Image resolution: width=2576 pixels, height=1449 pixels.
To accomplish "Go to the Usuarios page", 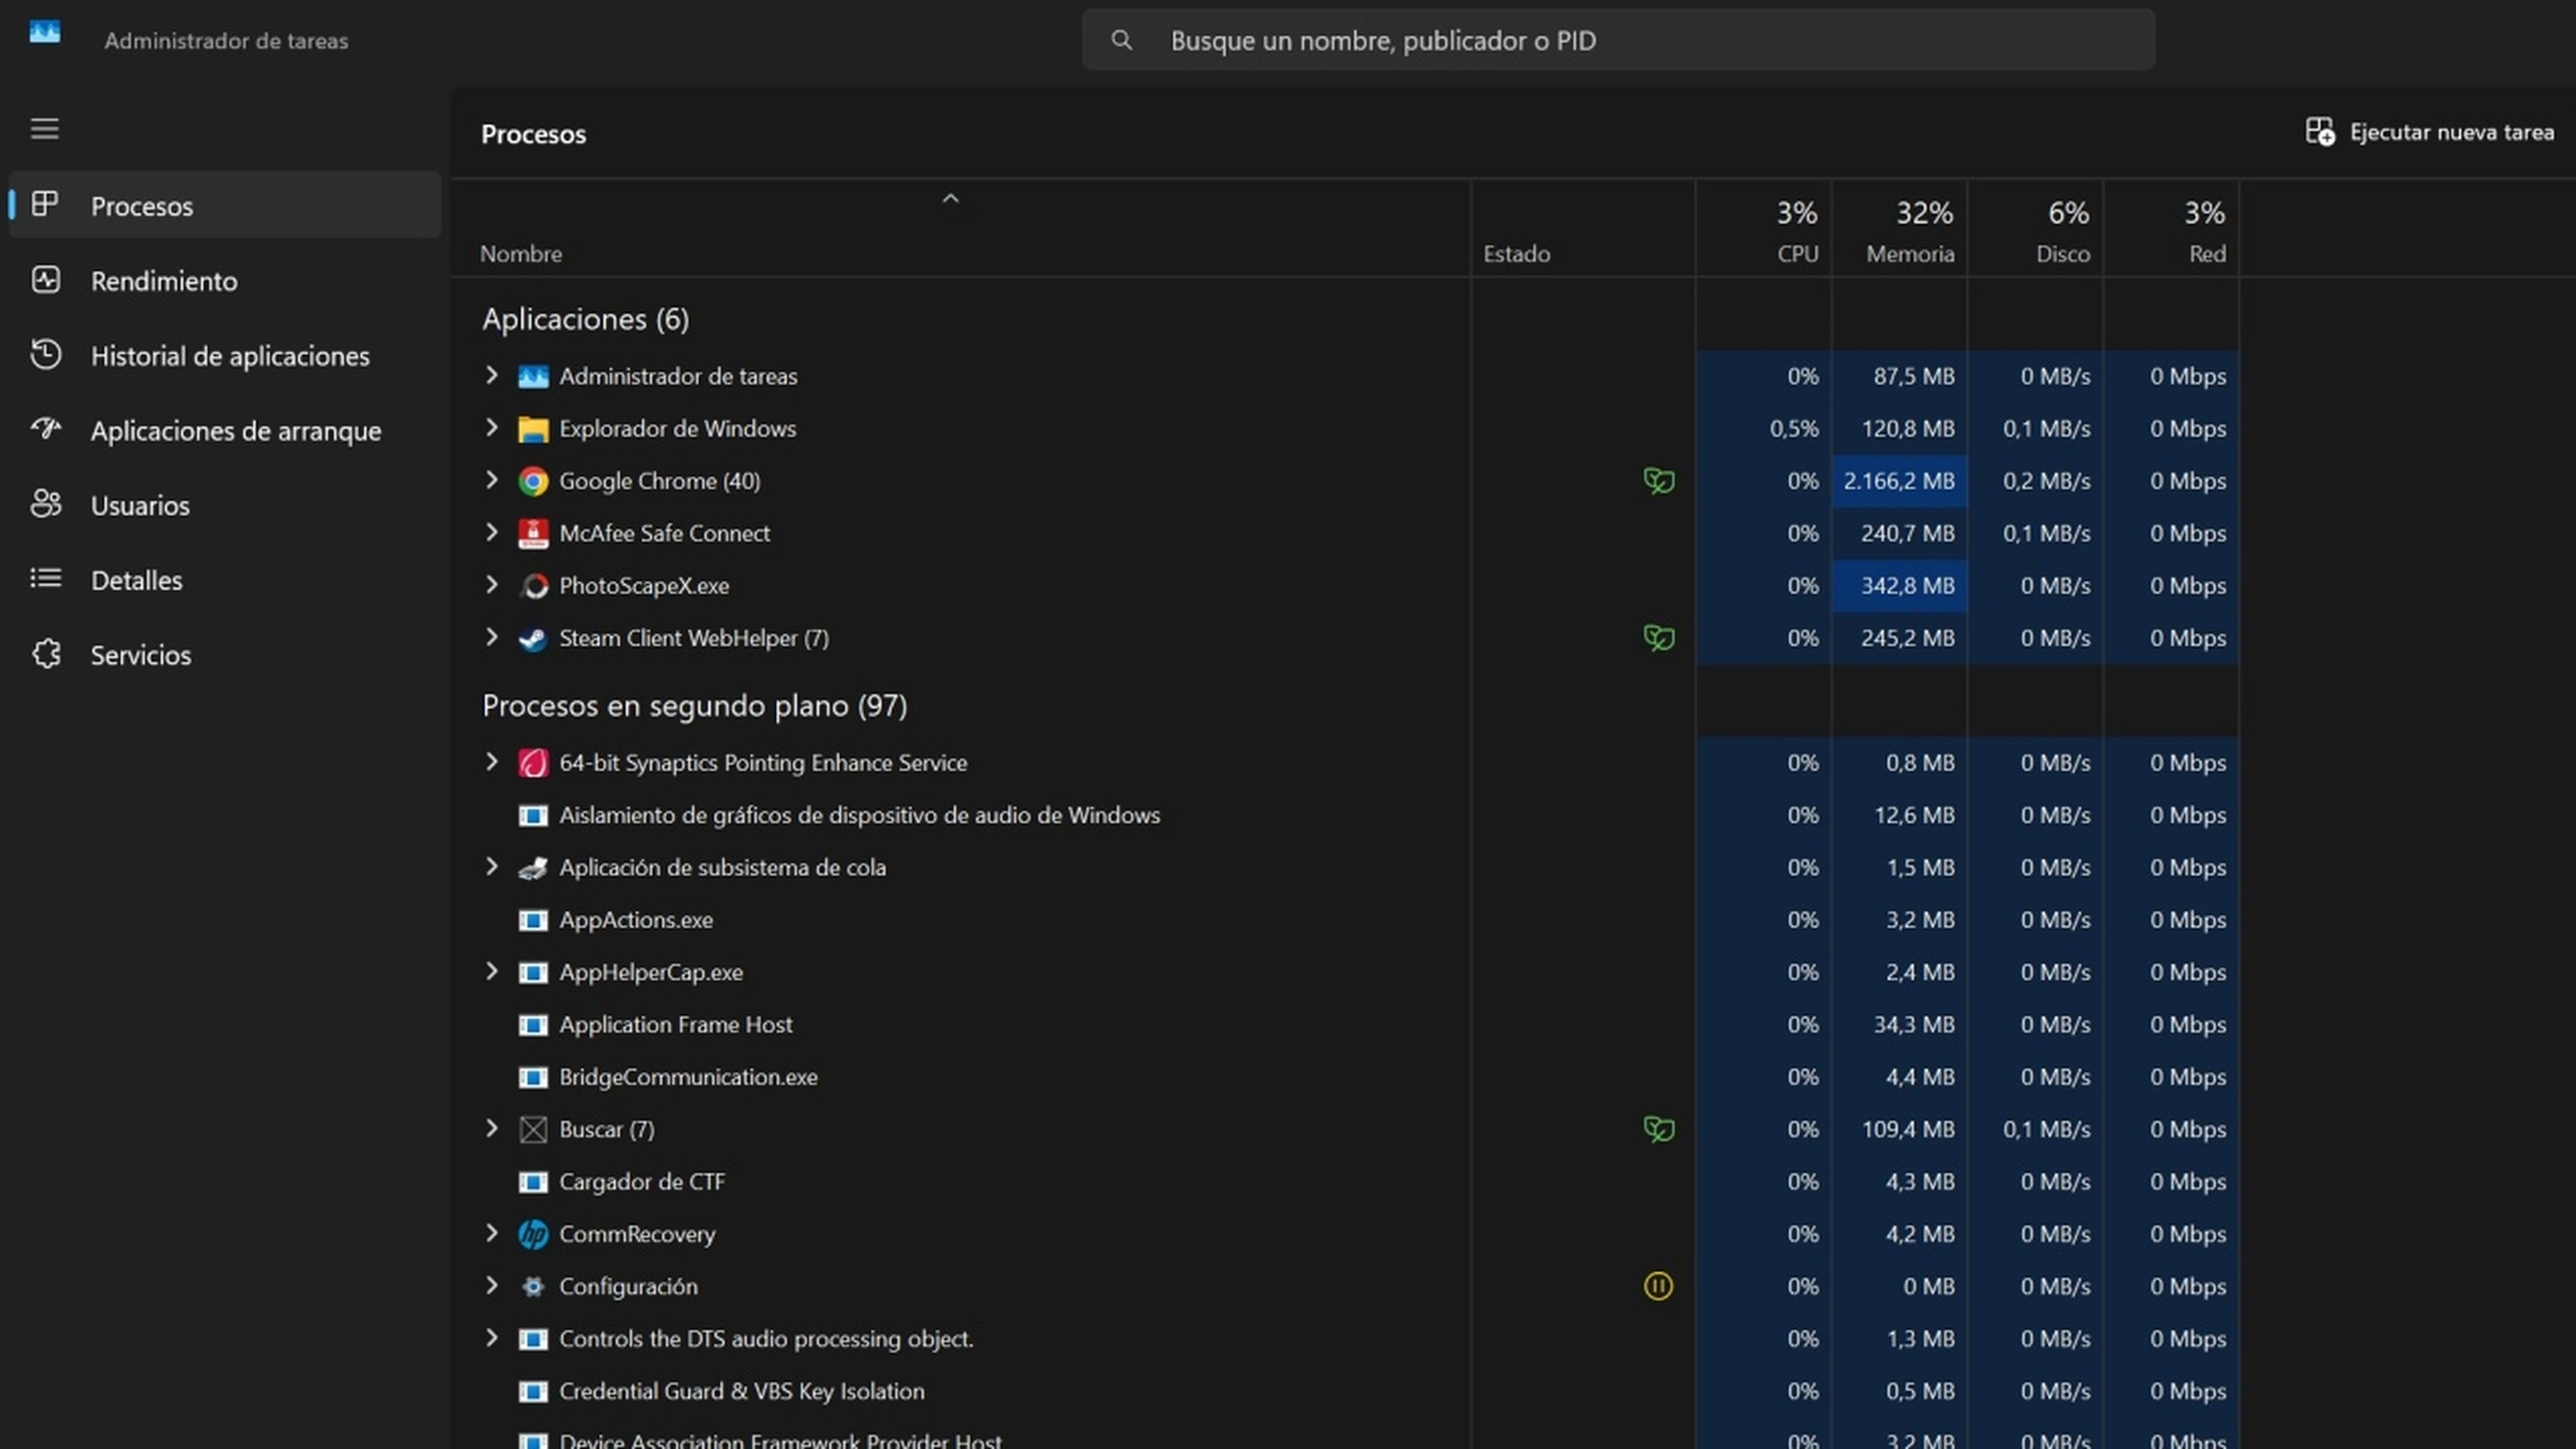I will (x=225, y=505).
